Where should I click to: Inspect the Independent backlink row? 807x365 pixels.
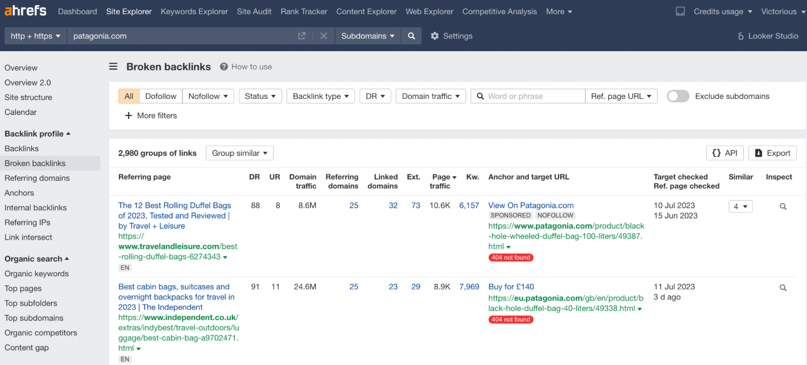[783, 288]
